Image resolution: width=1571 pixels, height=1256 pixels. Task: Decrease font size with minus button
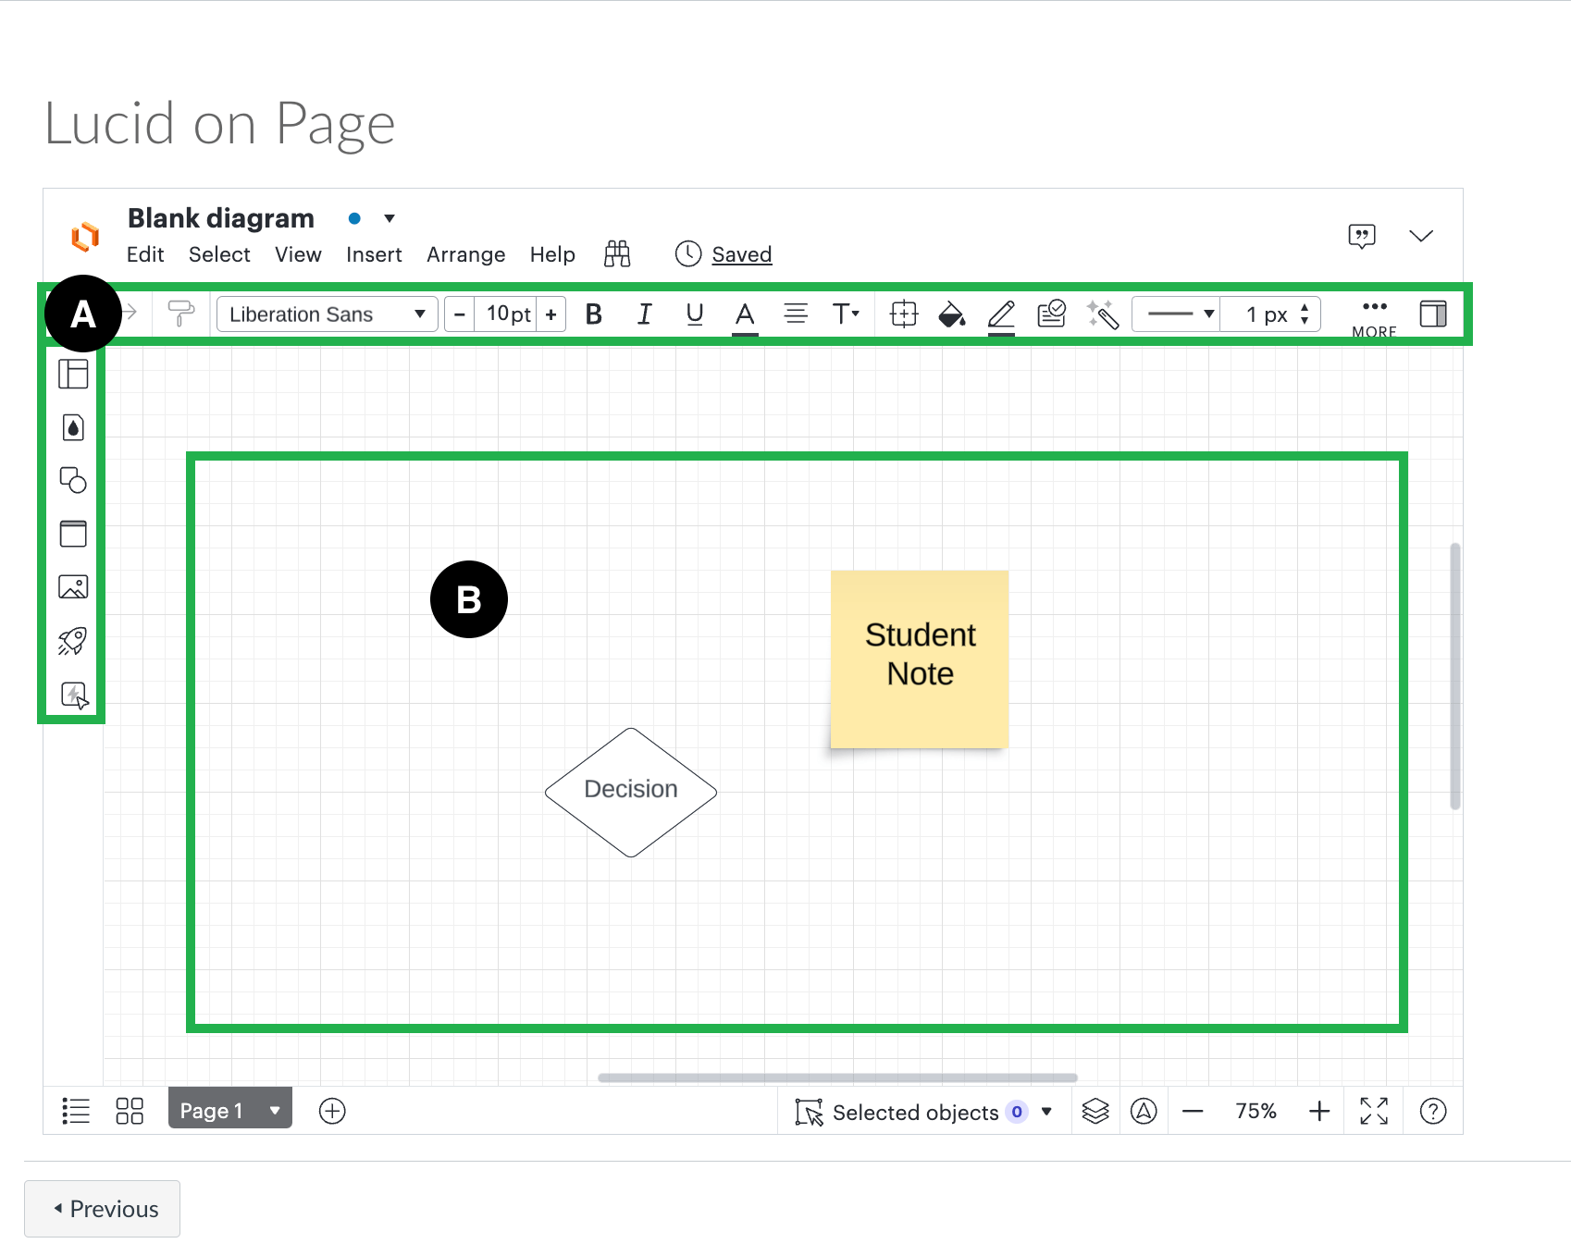460,314
